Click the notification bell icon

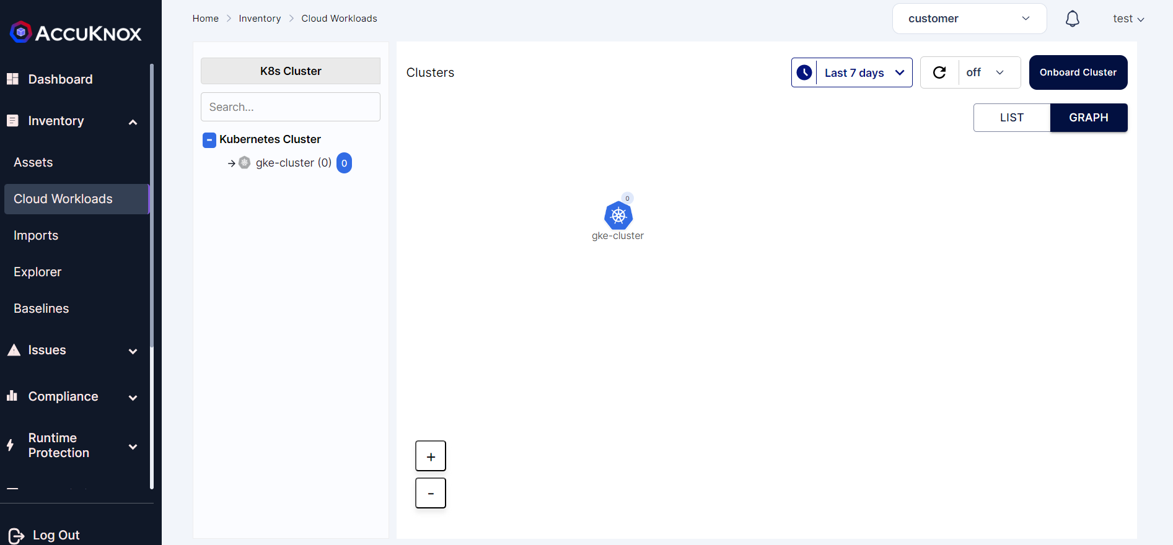[1072, 19]
